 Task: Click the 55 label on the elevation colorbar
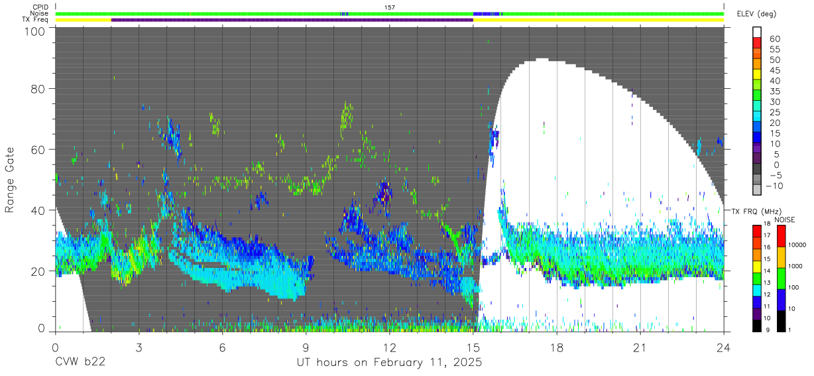pos(774,50)
